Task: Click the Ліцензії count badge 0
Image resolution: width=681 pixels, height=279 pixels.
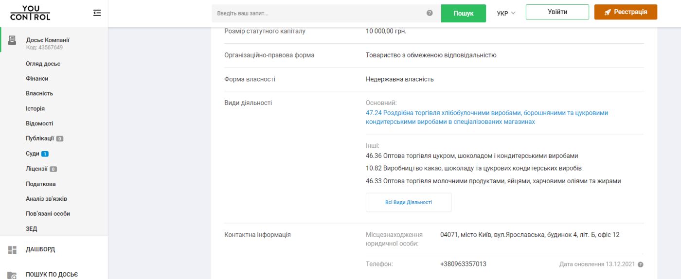Action: (54, 169)
